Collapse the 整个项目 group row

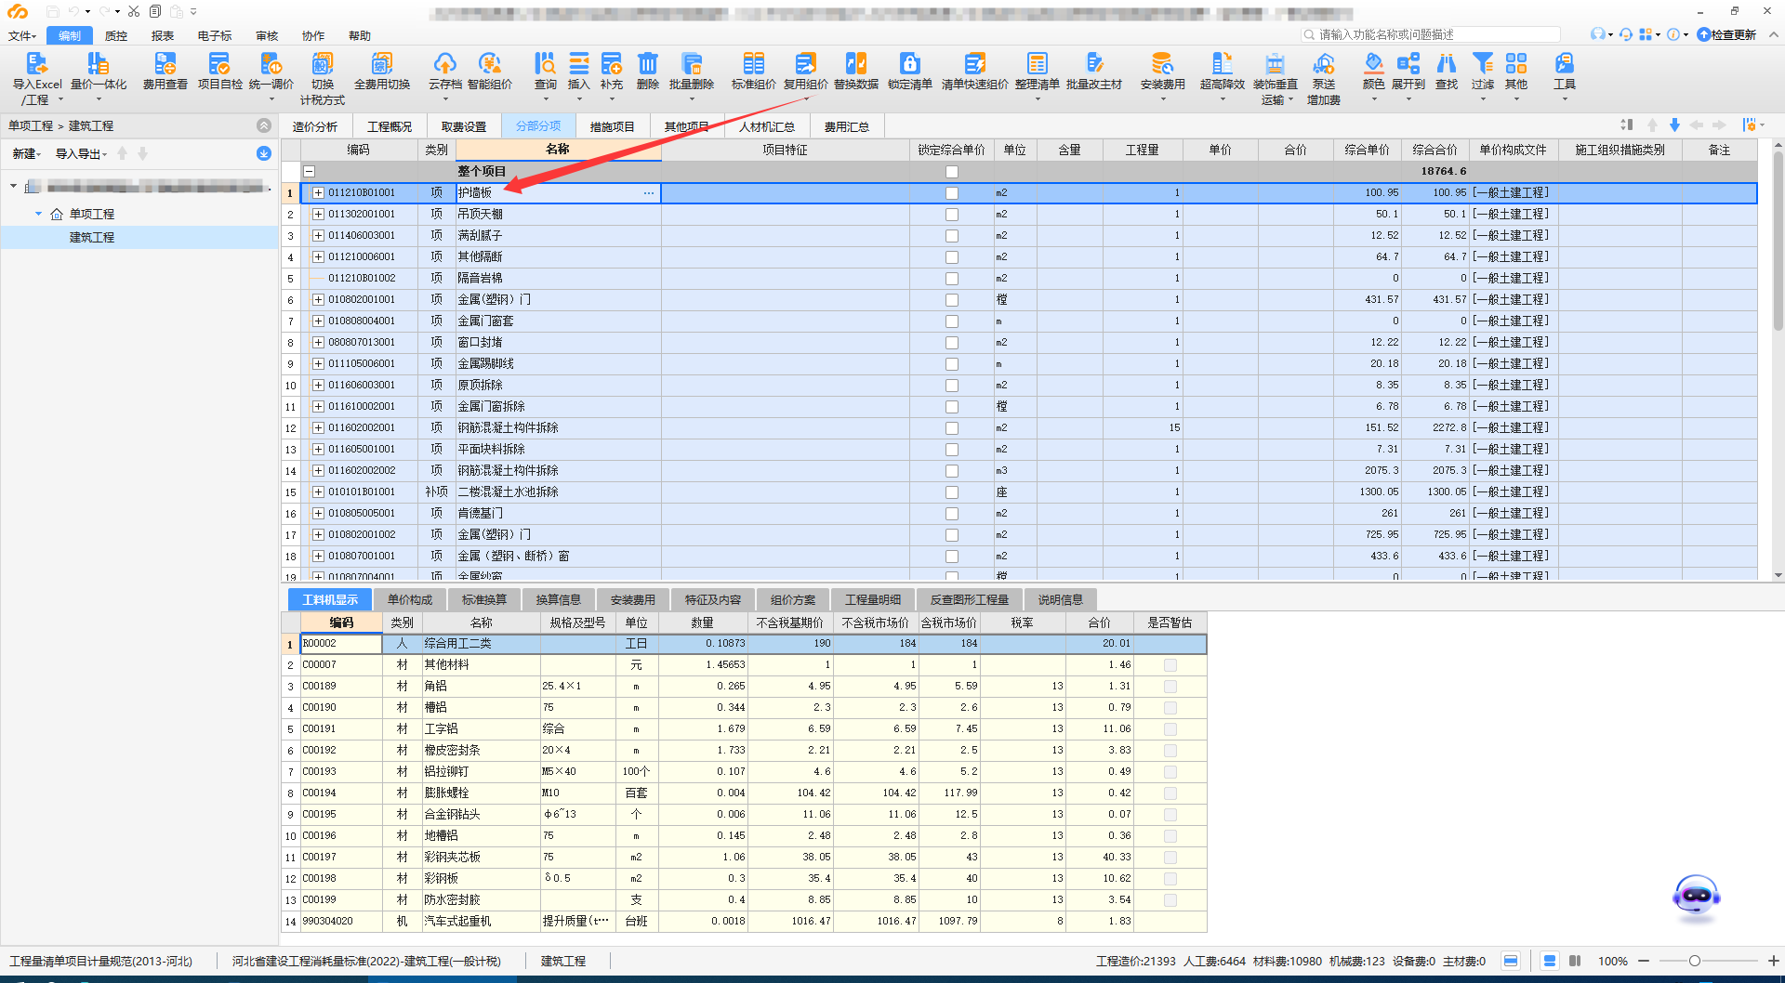[x=310, y=172]
